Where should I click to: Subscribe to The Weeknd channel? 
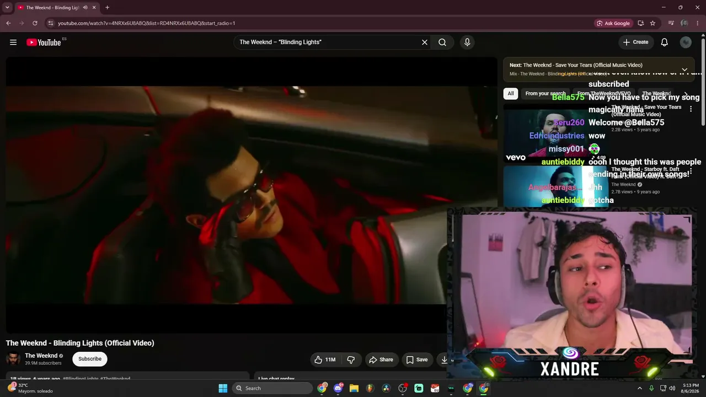[90, 359]
